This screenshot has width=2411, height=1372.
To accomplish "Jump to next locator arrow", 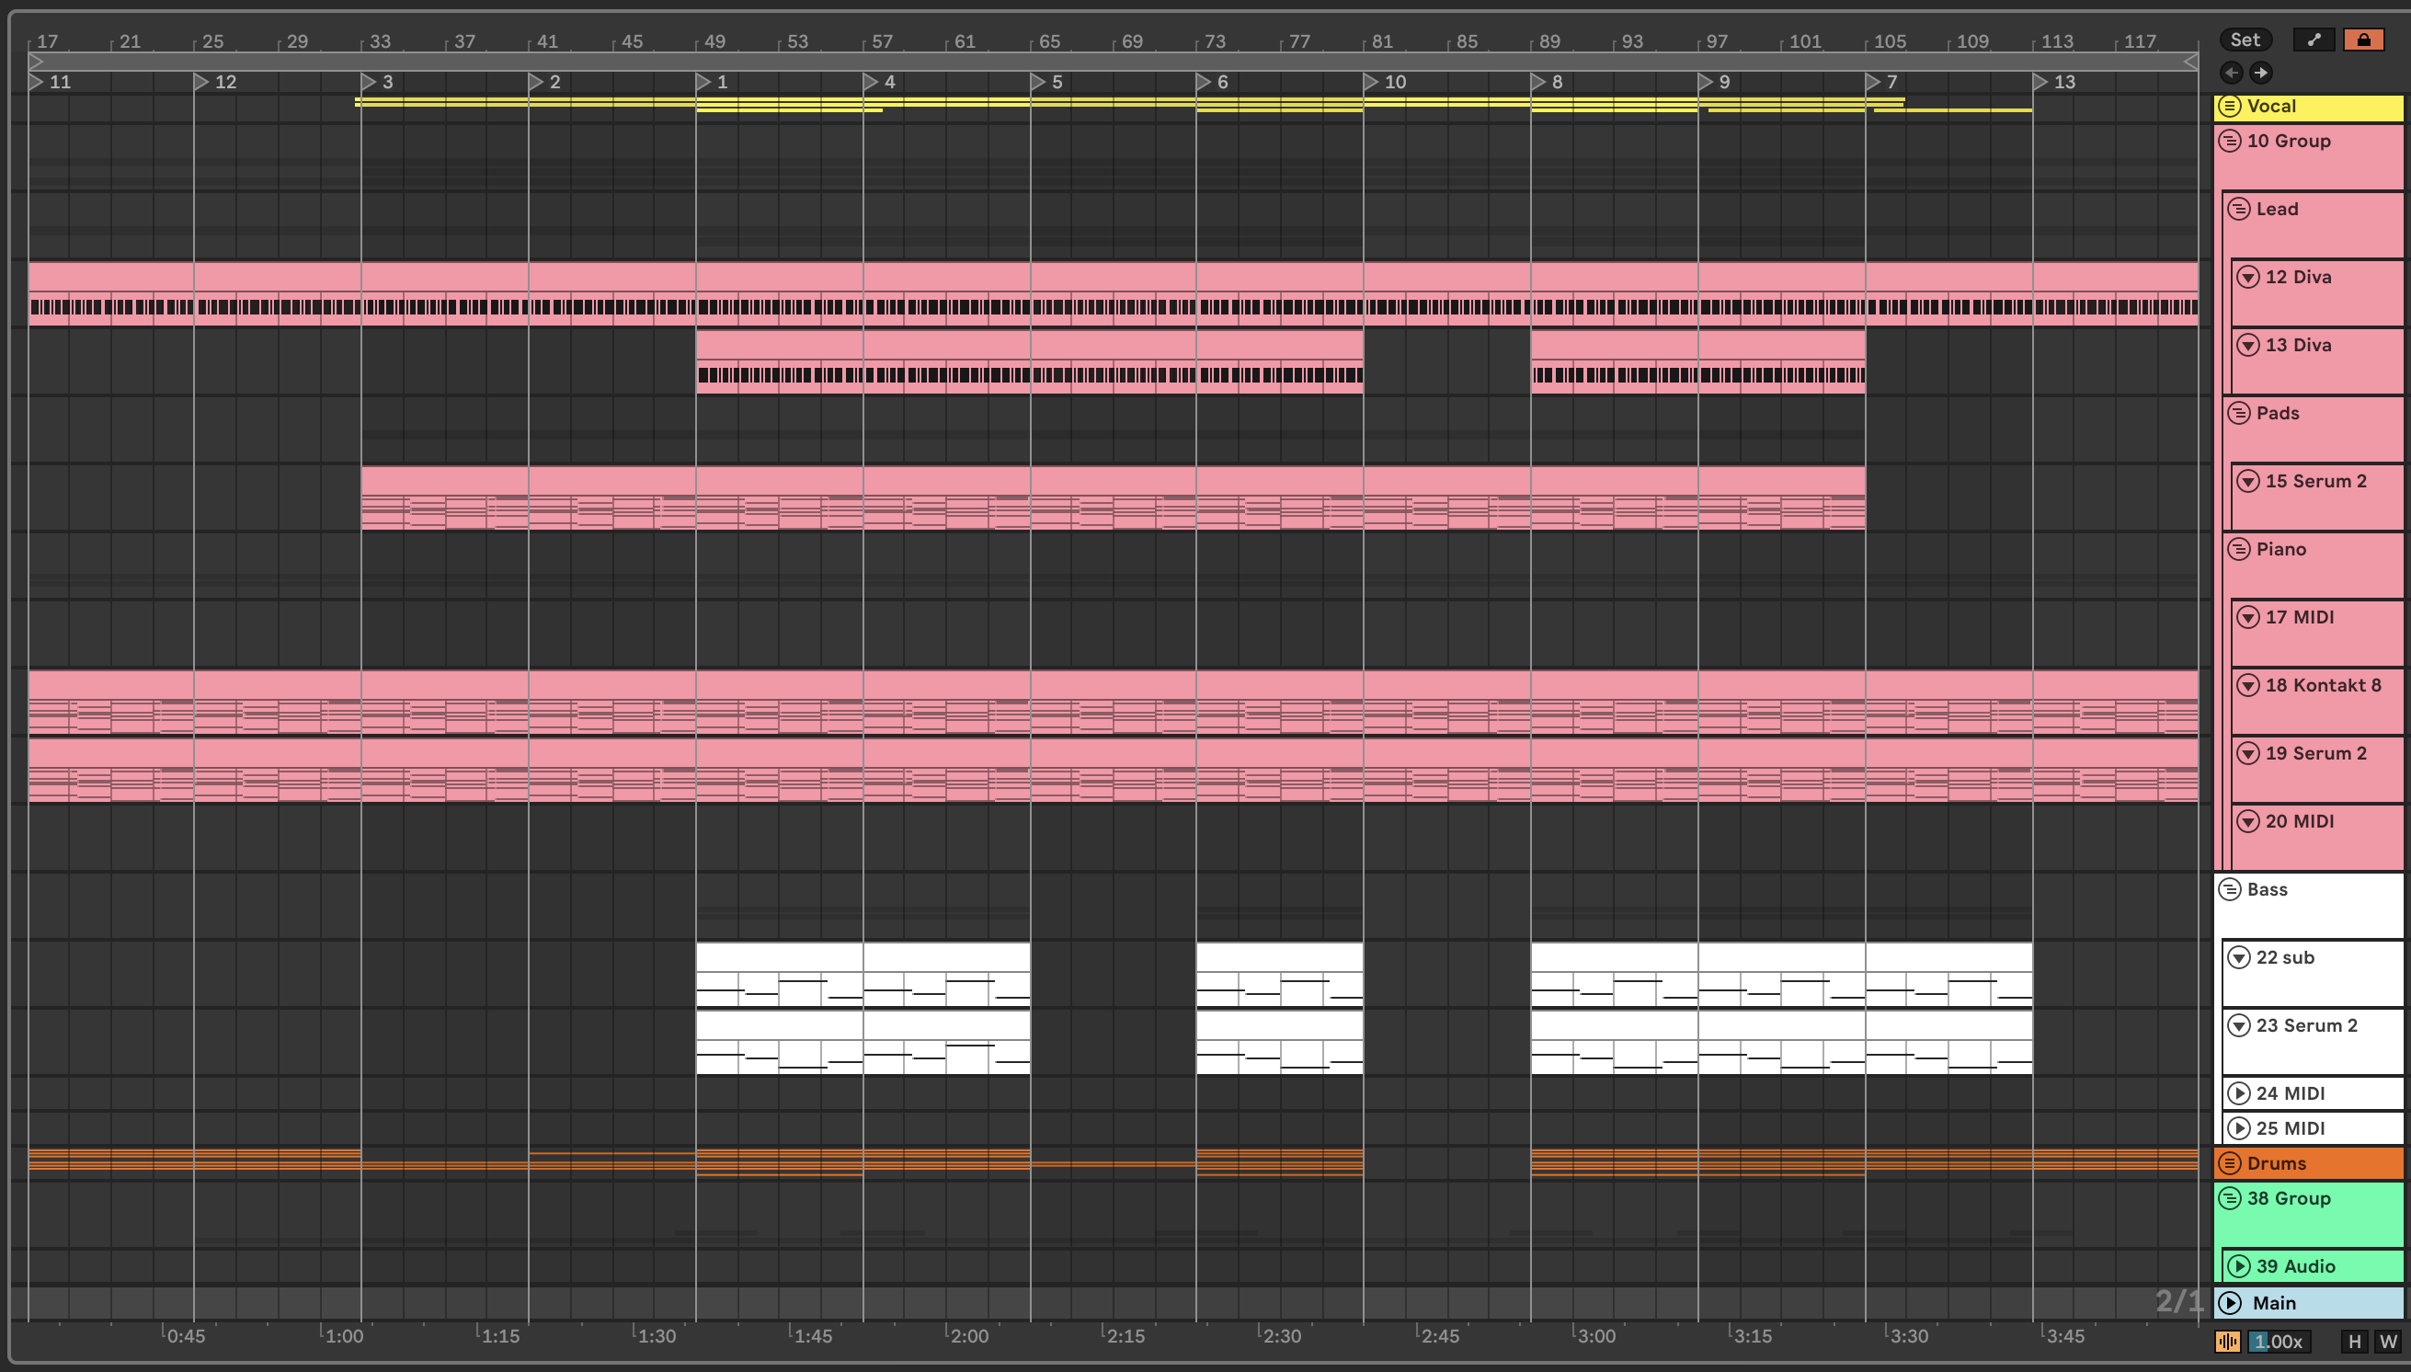I will pos(2260,73).
